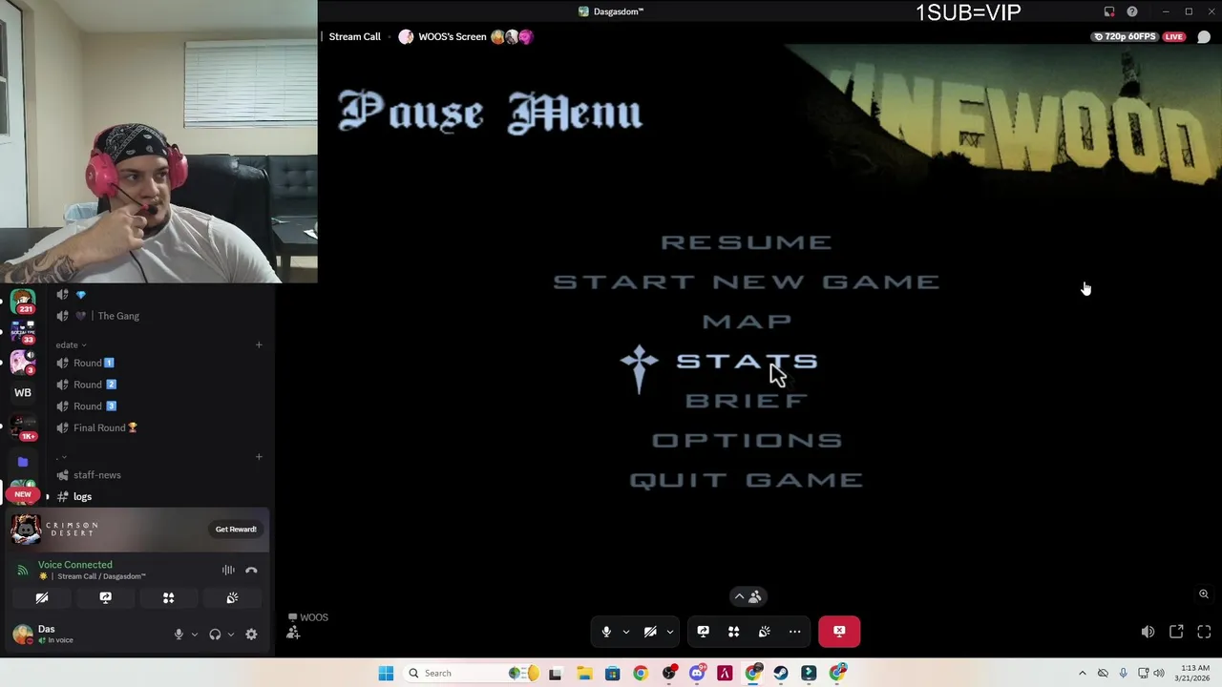Select RESUME in the pause menu
1222x687 pixels.
click(747, 242)
